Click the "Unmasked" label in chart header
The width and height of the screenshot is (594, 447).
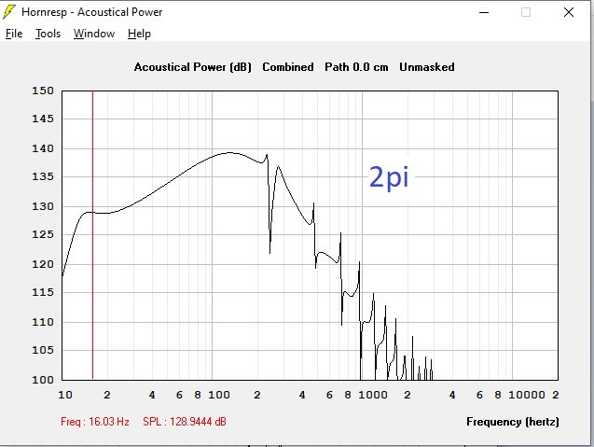pyautogui.click(x=427, y=67)
